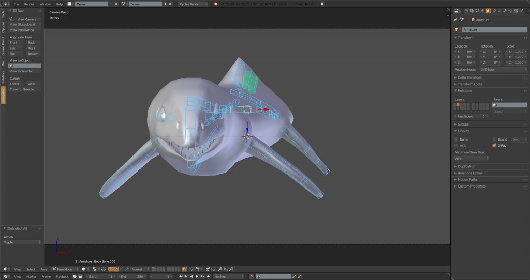This screenshot has width=530, height=280.
Task: Open the Pose Mode selector dropdown
Action: click(65, 269)
